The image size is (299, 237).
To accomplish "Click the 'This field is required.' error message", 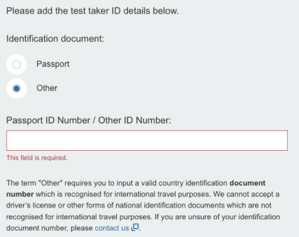I will click(37, 158).
